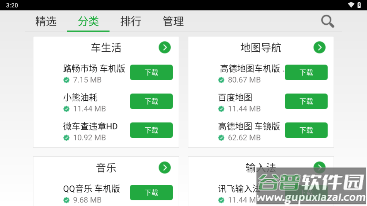Screen dimensions: 367x206
Task: Click verified badge under 讯飞输入法
Action: [x=221, y=200]
